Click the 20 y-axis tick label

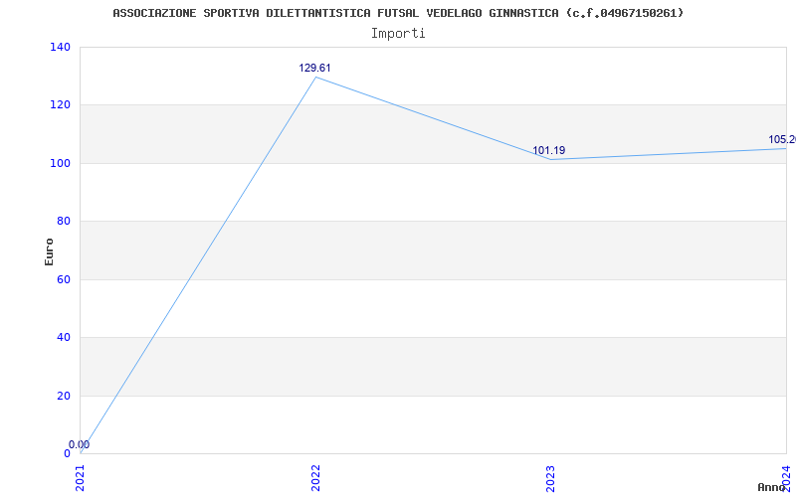click(x=64, y=396)
